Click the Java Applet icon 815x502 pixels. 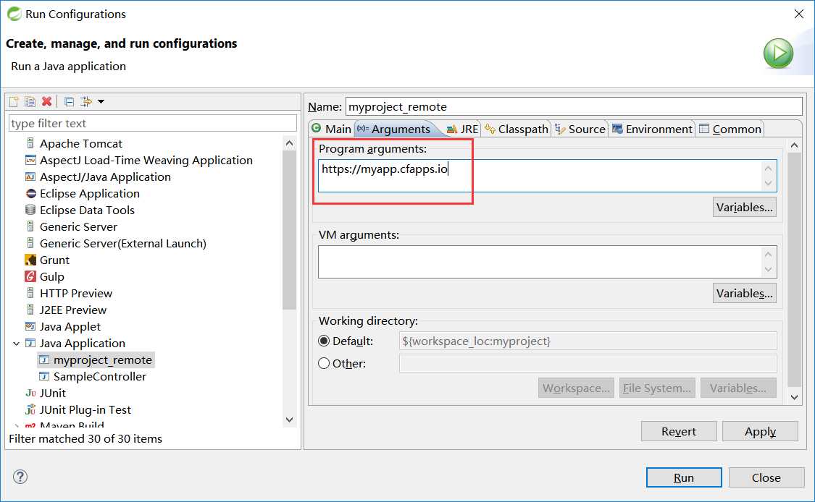(30, 326)
